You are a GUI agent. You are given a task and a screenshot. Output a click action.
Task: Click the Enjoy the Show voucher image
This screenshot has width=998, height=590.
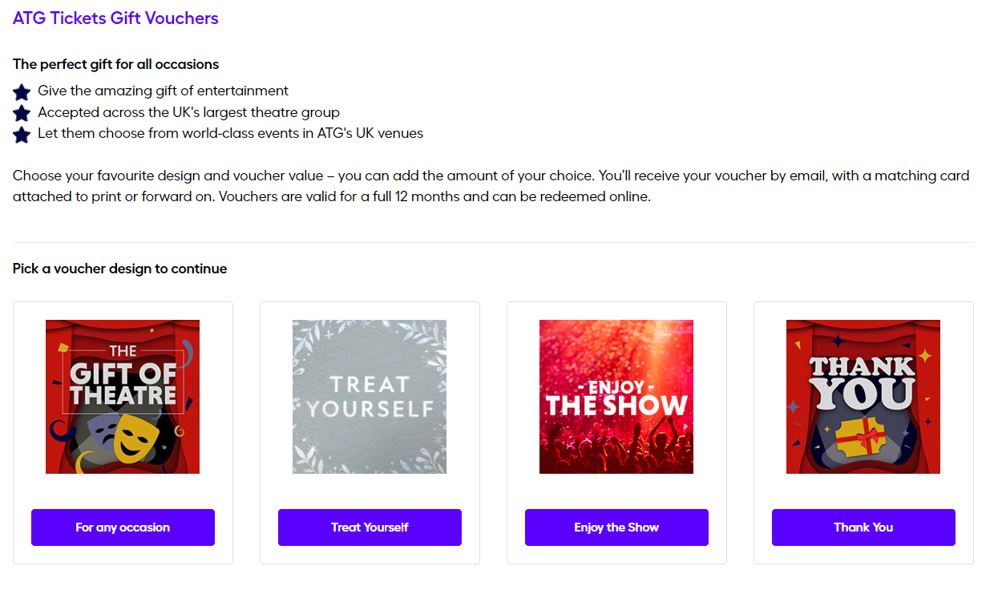click(616, 396)
